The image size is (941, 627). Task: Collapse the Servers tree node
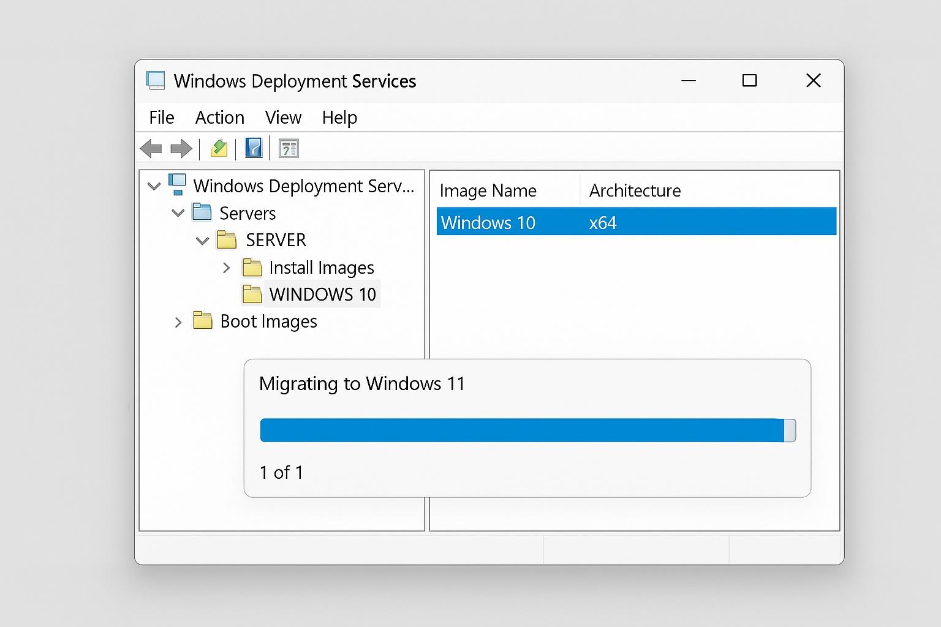click(178, 213)
